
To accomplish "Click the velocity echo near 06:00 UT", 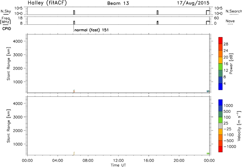I will (x=74, y=153).
